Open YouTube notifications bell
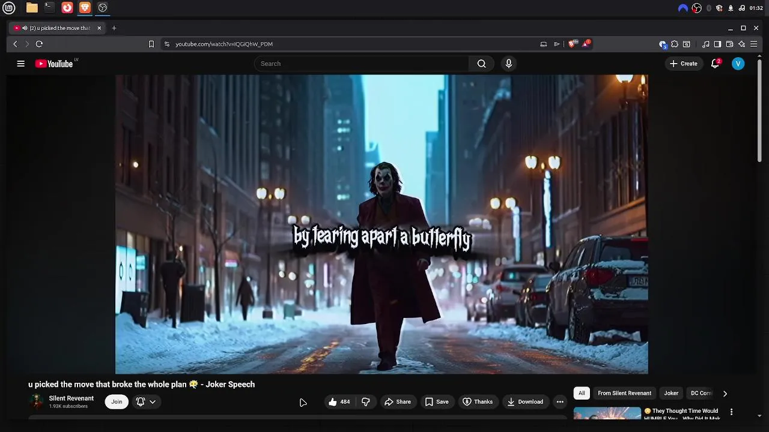Image resolution: width=769 pixels, height=432 pixels. click(x=715, y=64)
